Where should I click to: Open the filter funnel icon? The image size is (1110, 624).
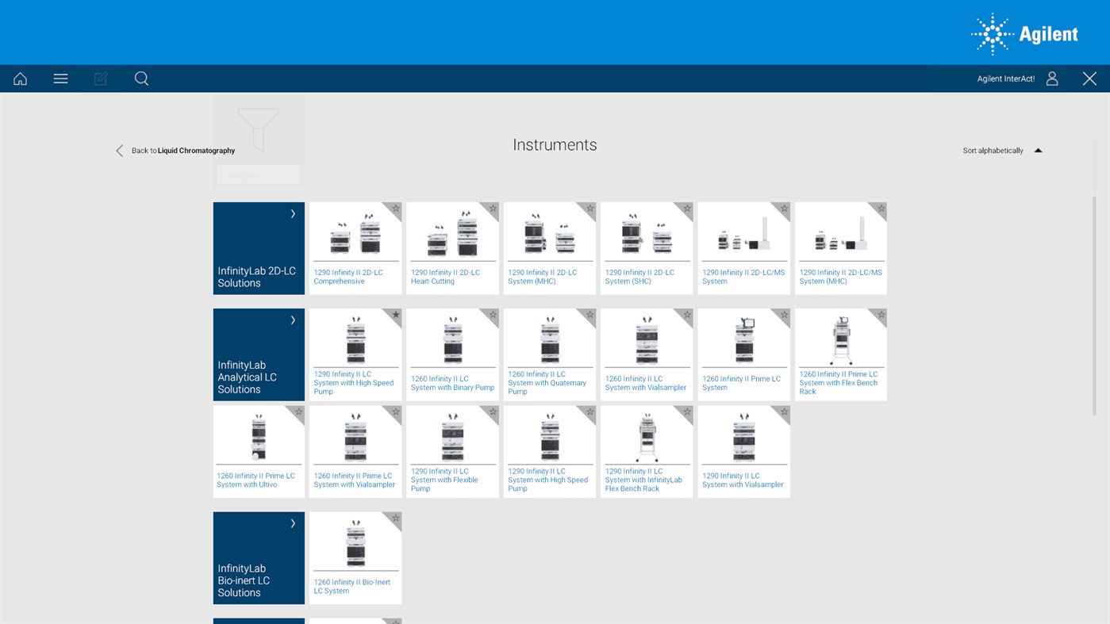point(259,129)
